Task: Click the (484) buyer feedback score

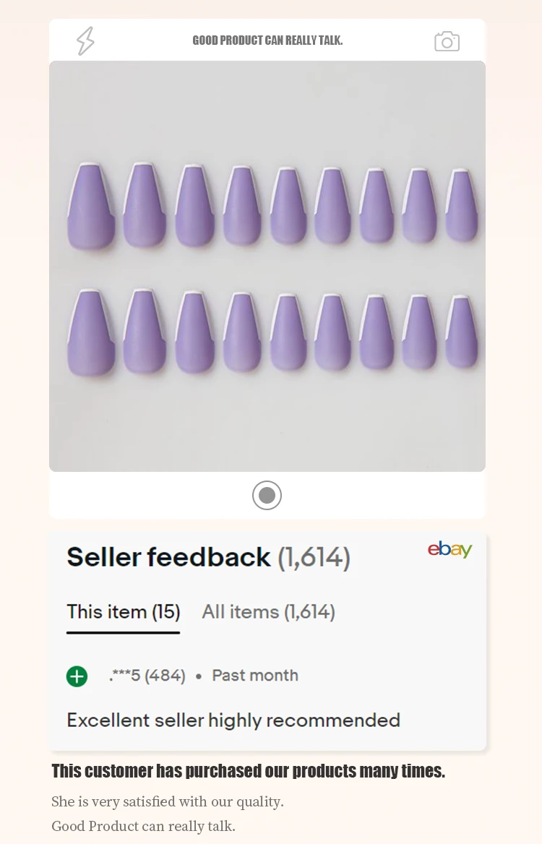Action: (165, 676)
